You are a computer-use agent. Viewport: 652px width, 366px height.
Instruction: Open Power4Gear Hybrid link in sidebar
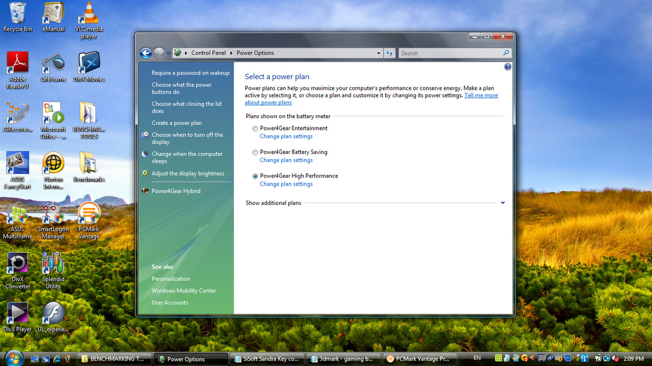[176, 191]
